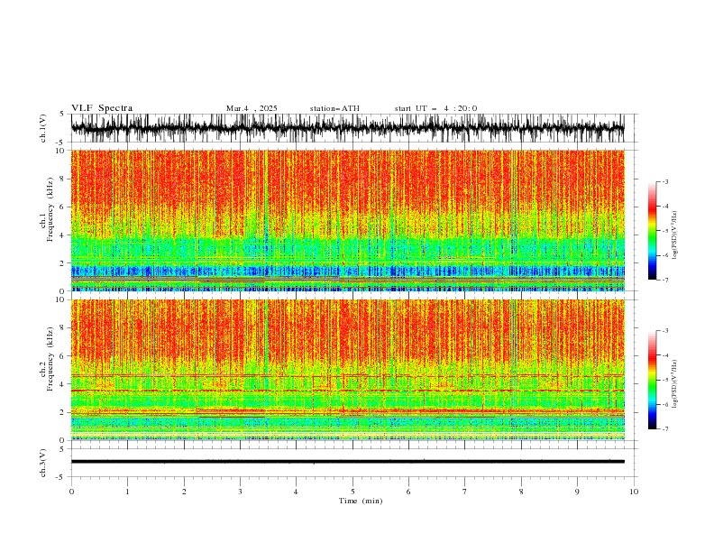
Task: Click time axis tick label "5"
Action: [352, 492]
